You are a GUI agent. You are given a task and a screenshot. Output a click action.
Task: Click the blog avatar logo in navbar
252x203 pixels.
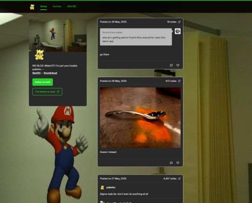pos(32,7)
